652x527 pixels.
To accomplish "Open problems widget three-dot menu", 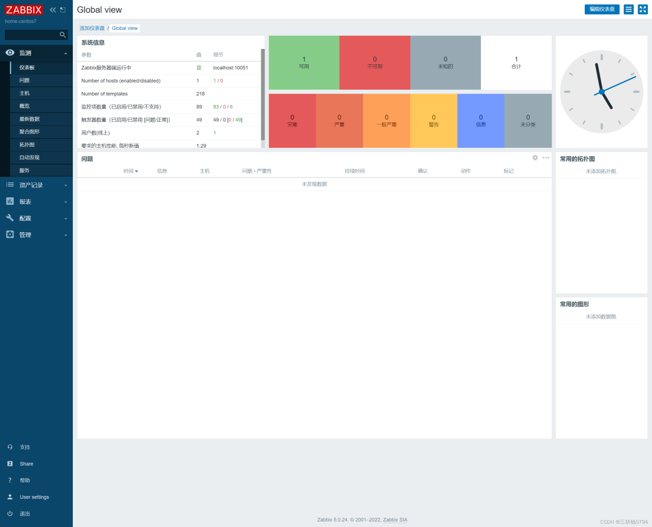I will pyautogui.click(x=546, y=158).
